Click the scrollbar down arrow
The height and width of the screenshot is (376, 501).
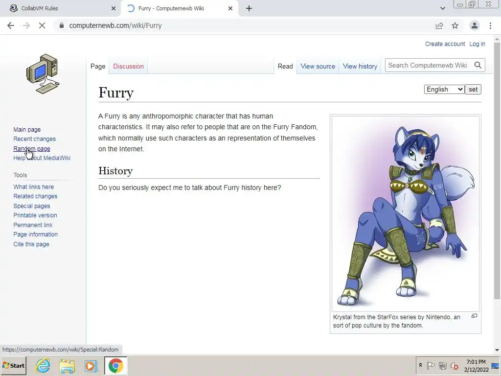point(497,350)
